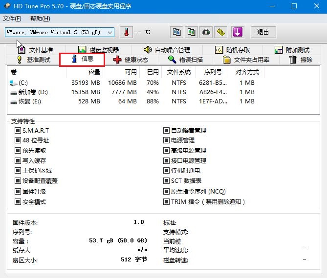327x278 pixels.
Task: Click the HD Tune app icon in title bar
Action: (7, 6)
